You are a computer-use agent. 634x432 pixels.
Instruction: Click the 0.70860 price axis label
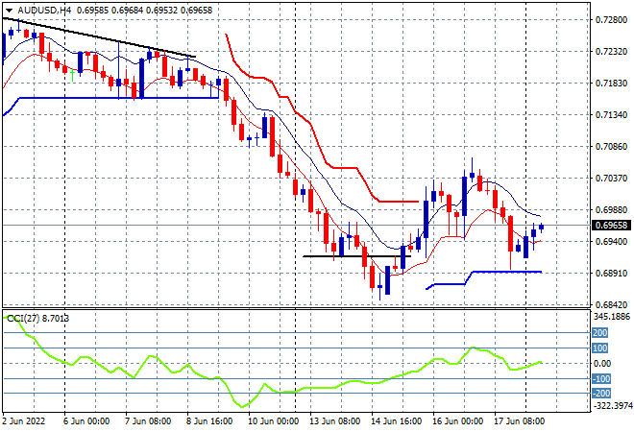pos(611,147)
